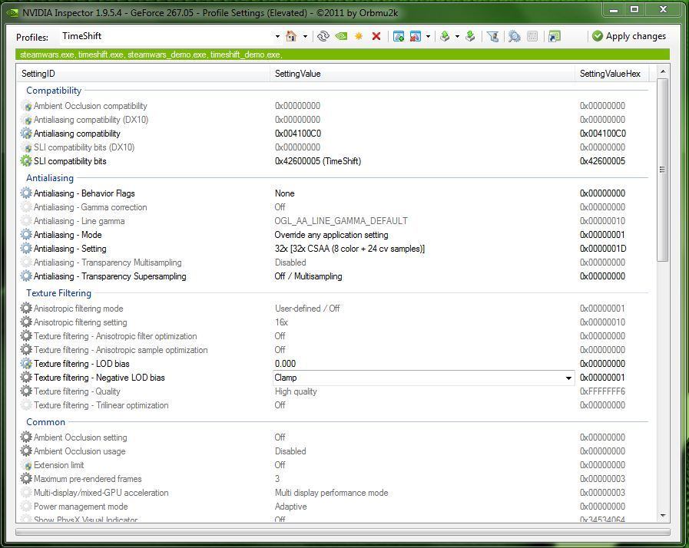Click the Apply changes button
This screenshot has width=689, height=548.
[628, 36]
